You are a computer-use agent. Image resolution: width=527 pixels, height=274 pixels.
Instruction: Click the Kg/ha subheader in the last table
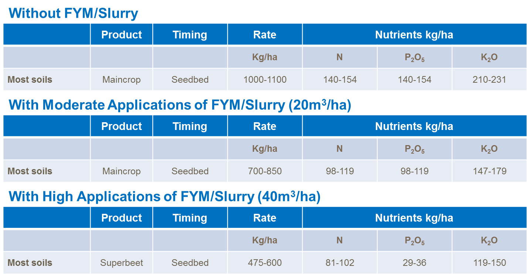(265, 240)
